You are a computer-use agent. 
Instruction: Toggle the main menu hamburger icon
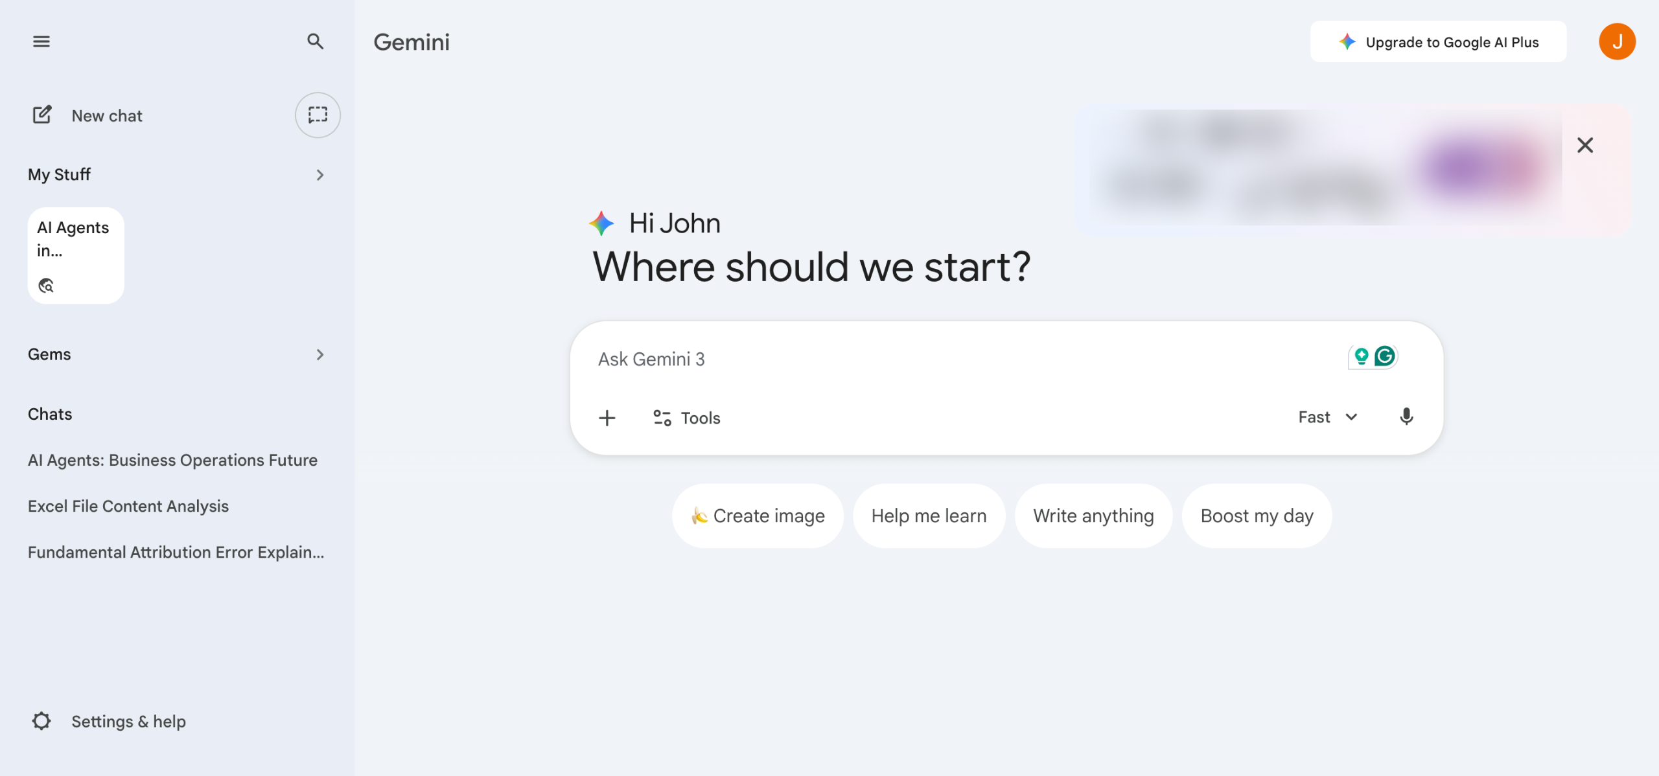[x=41, y=42]
